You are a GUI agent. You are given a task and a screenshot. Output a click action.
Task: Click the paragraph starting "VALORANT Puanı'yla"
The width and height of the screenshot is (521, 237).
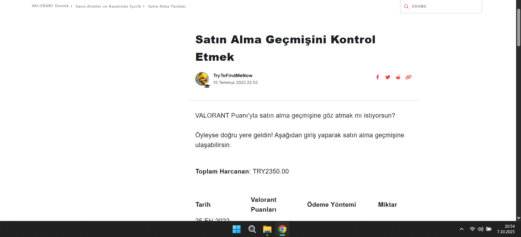[x=295, y=116]
